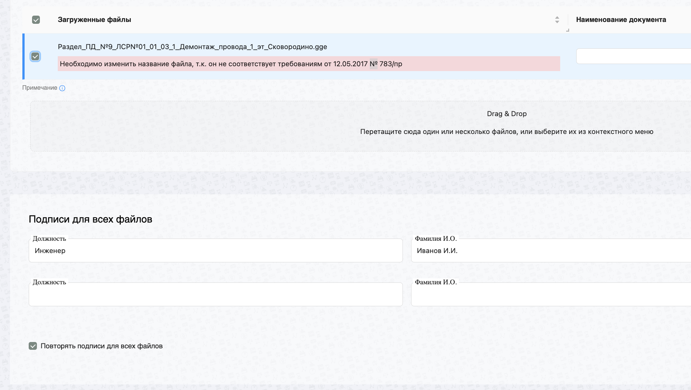
Task: Edit the Должность field containing 'Инженер'
Action: pos(215,251)
